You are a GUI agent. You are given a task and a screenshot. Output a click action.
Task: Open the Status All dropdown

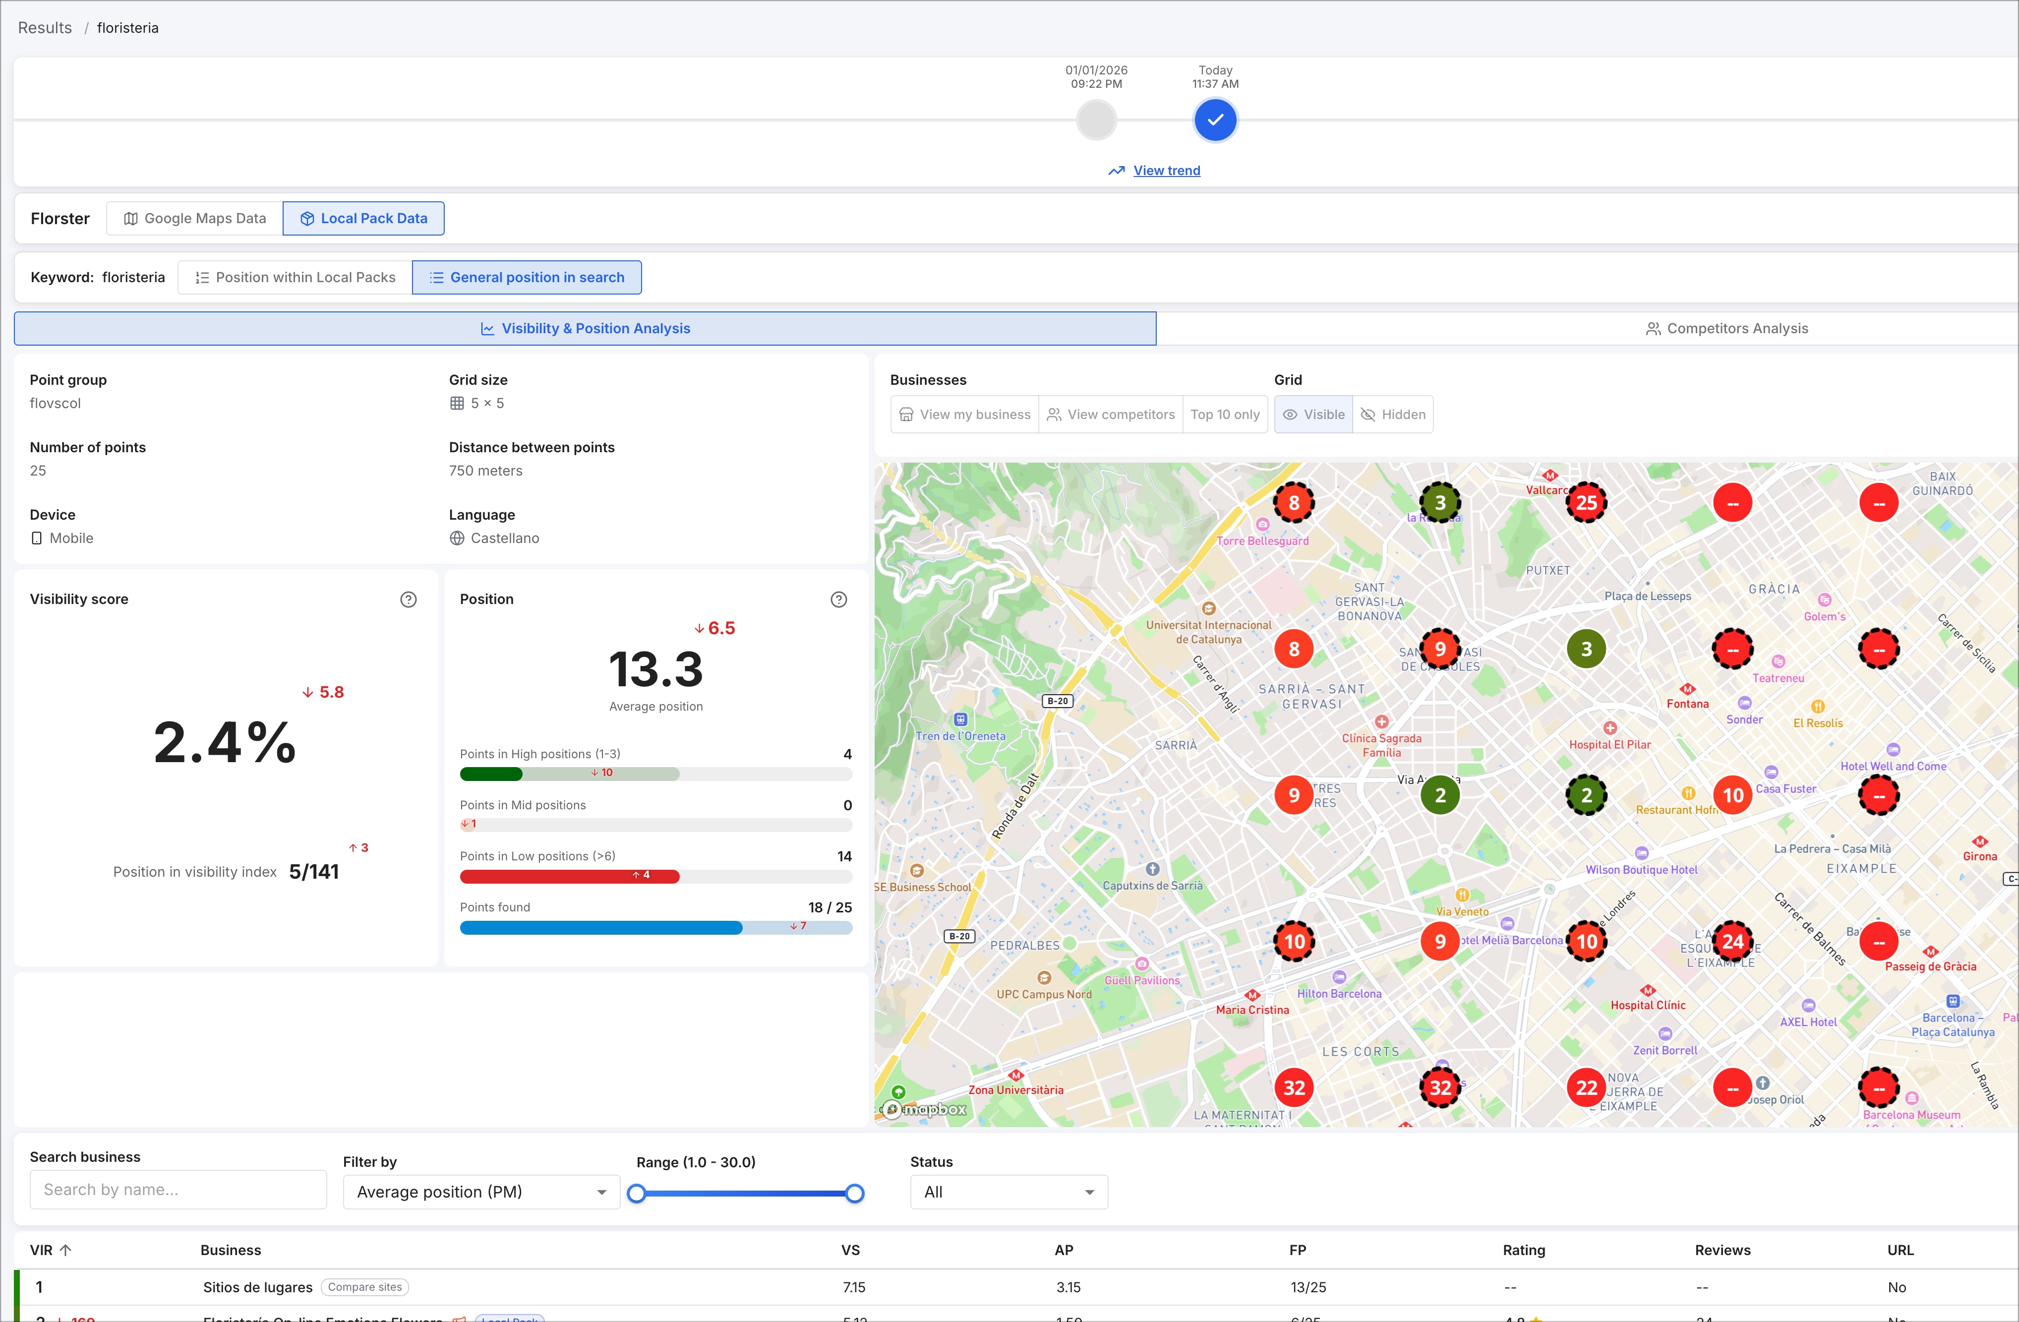coord(1008,1191)
